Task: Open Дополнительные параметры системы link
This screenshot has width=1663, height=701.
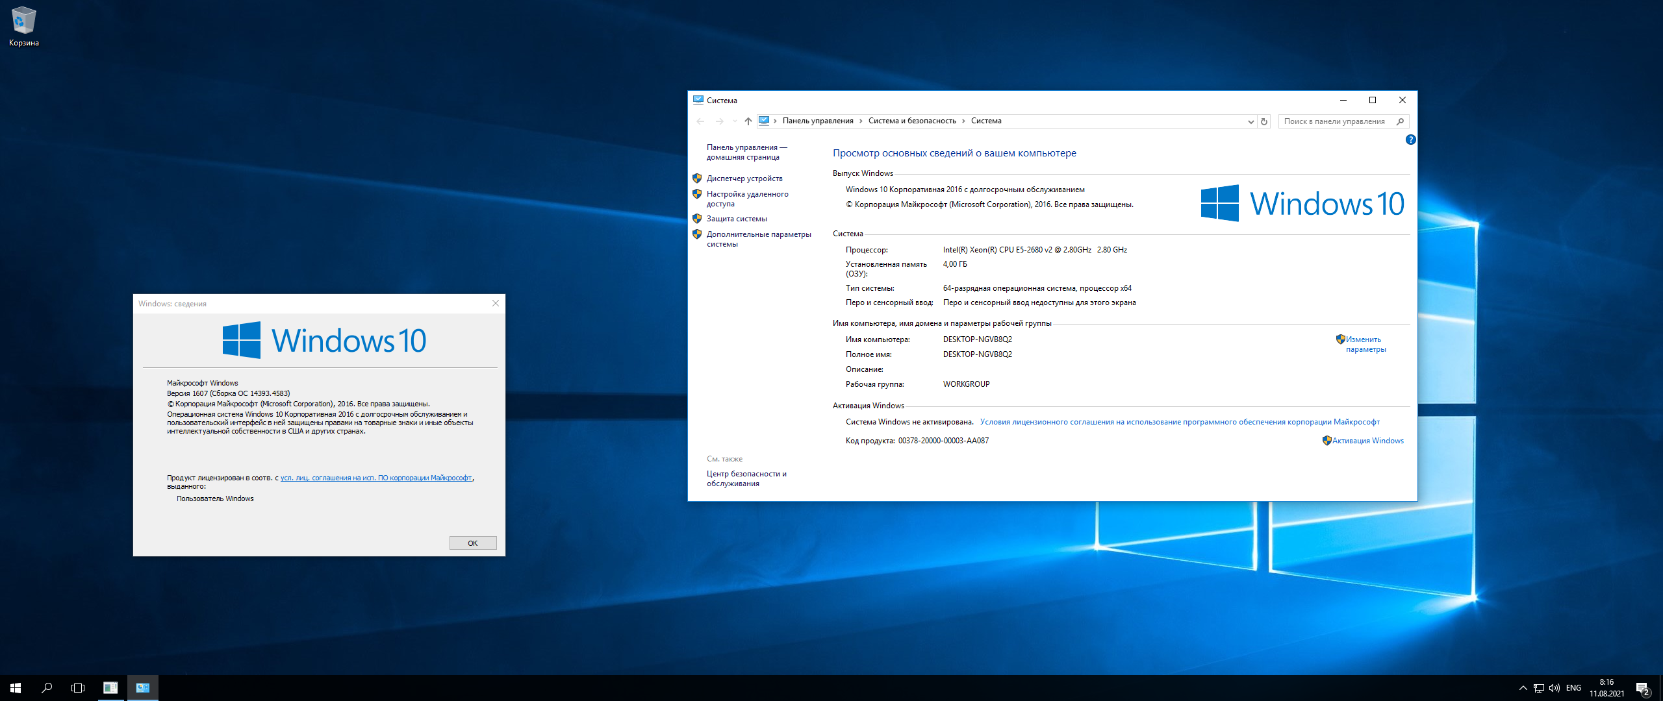Action: point(759,240)
